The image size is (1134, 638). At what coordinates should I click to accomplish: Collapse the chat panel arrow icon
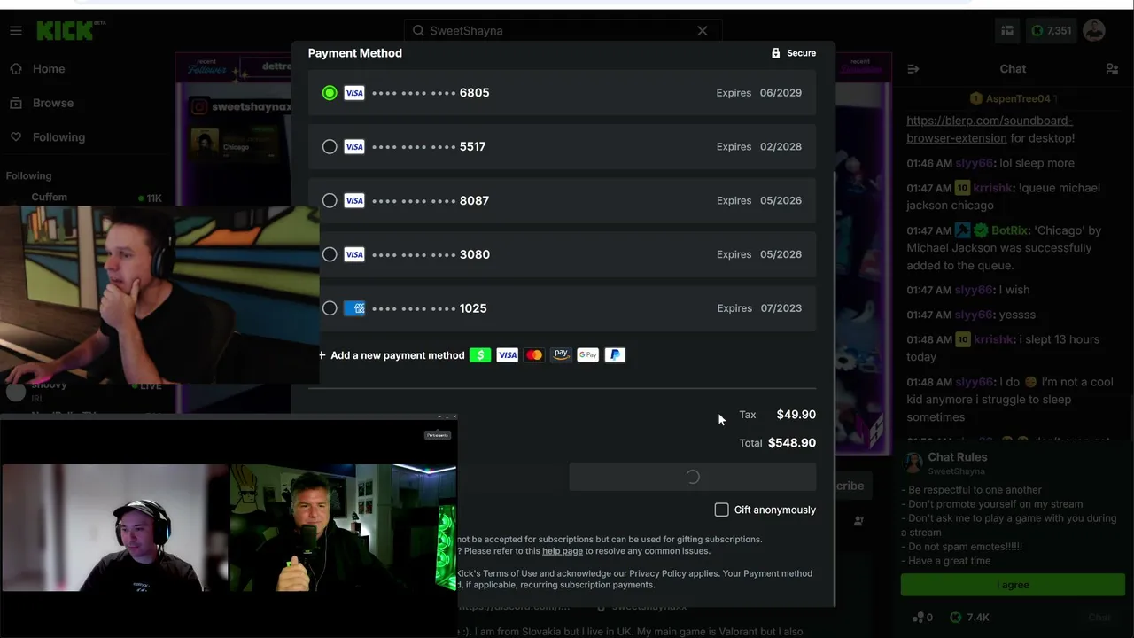(x=913, y=69)
